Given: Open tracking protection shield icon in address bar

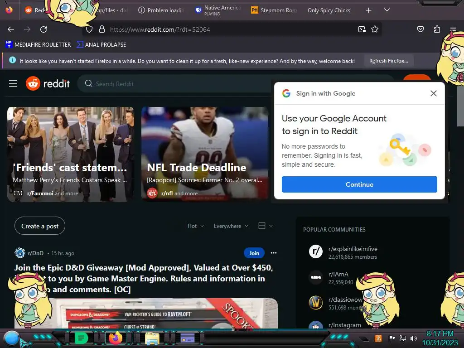Looking at the screenshot, I should tap(89, 29).
